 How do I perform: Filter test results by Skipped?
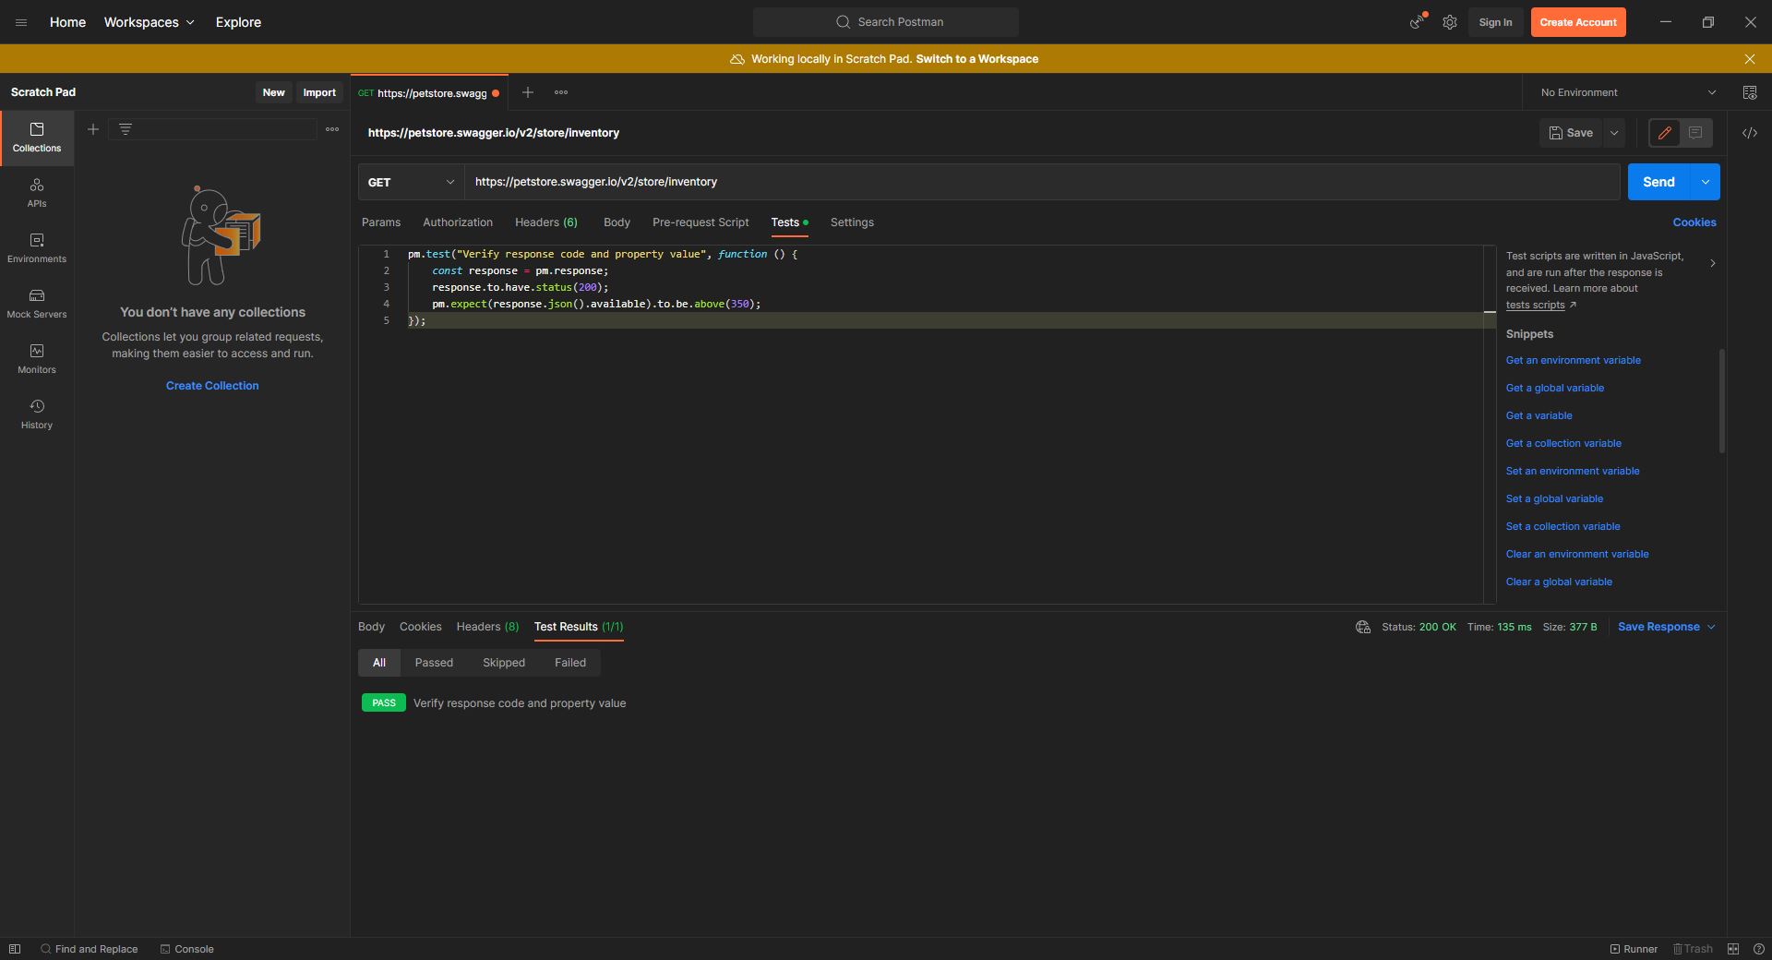pyautogui.click(x=504, y=663)
